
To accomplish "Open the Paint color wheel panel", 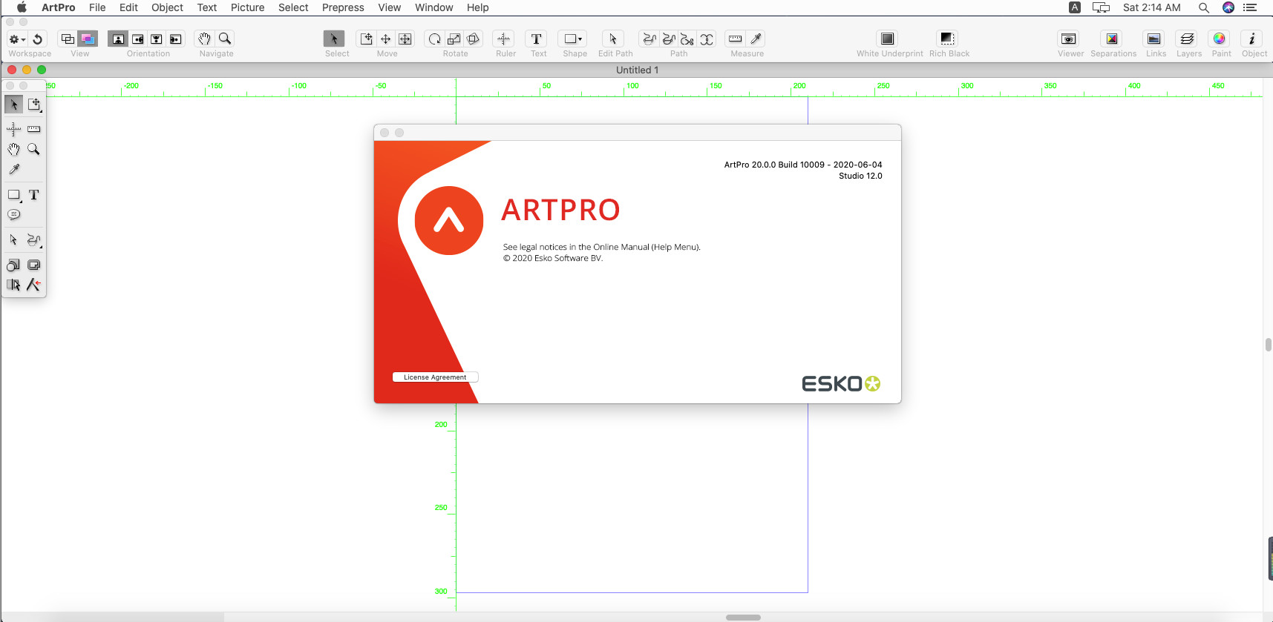I will click(1220, 39).
